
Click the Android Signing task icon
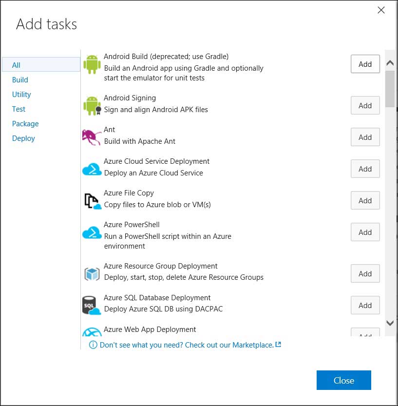pos(92,106)
